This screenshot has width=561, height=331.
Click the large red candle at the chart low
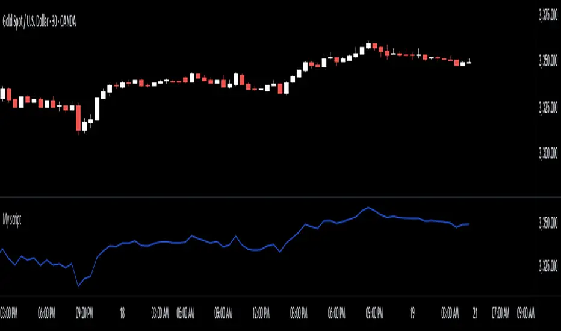[78, 118]
